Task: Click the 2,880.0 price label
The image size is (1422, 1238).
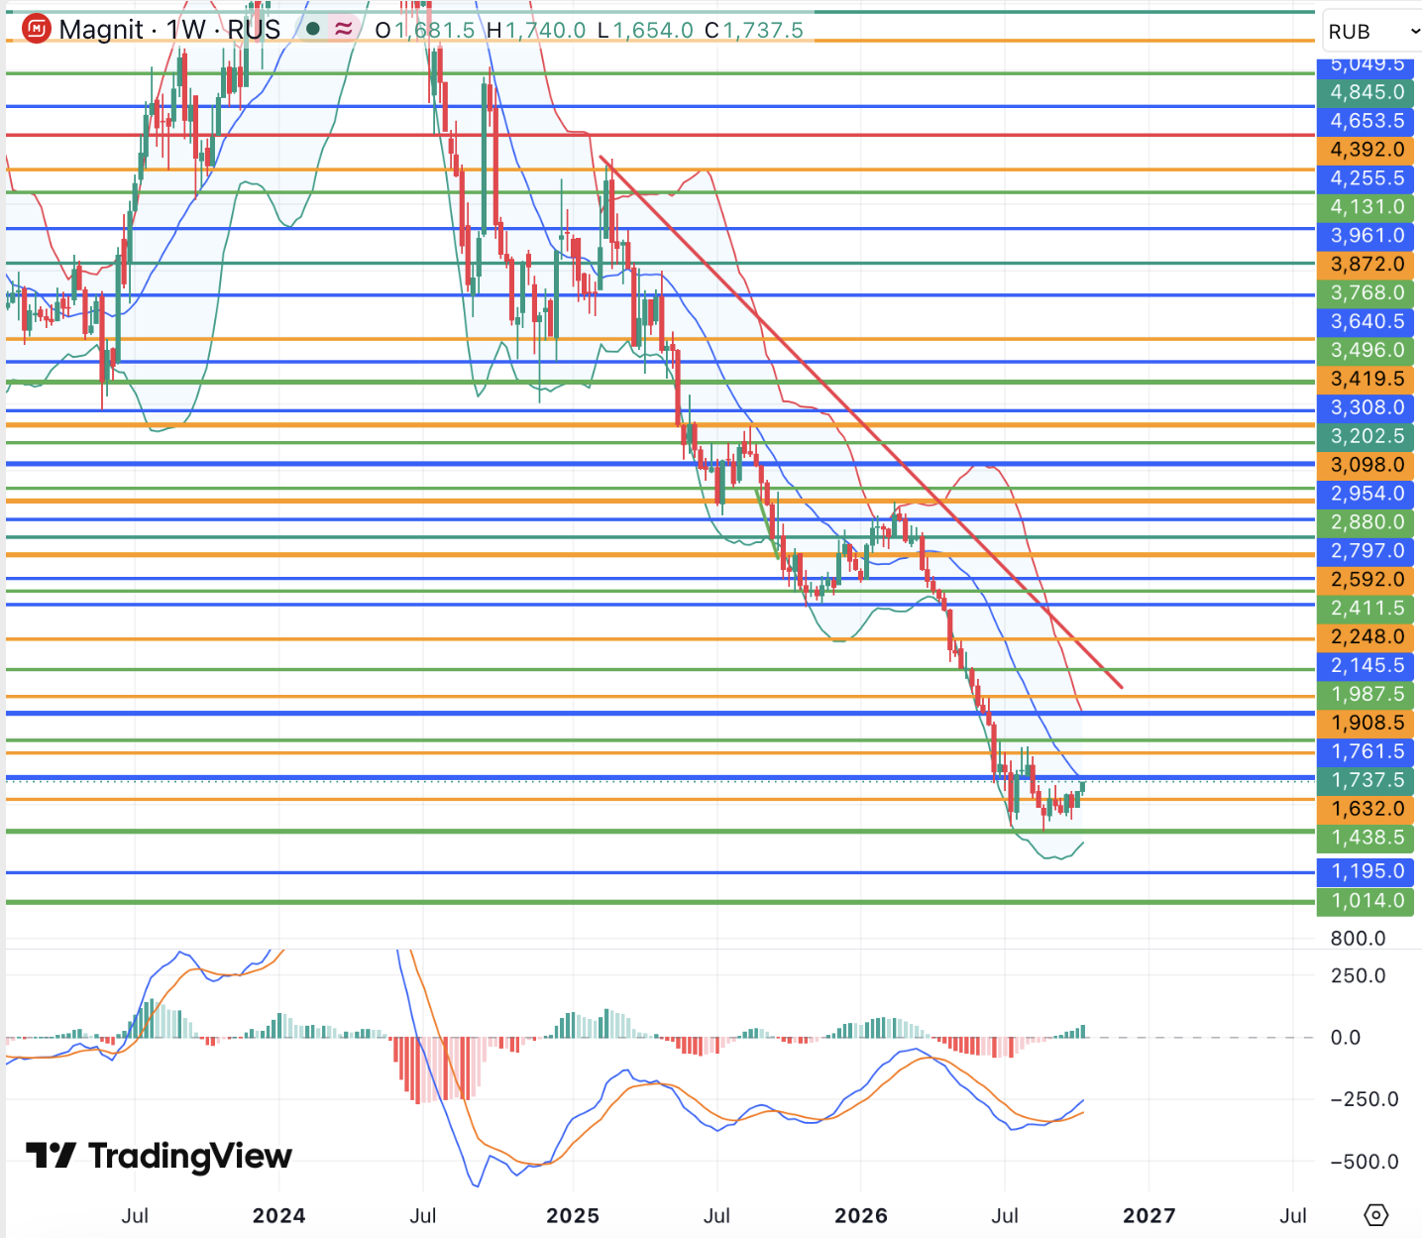Action: (x=1367, y=523)
